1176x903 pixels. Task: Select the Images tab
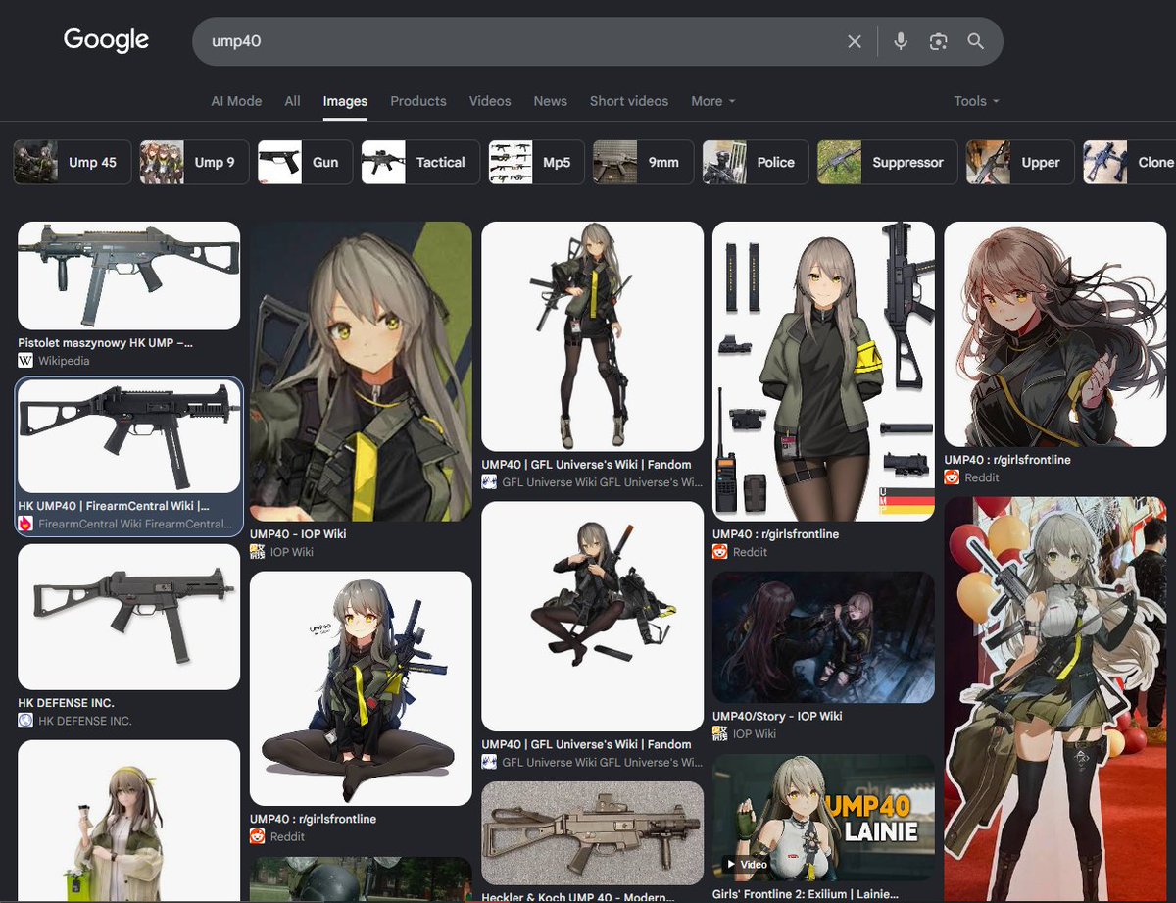point(345,101)
